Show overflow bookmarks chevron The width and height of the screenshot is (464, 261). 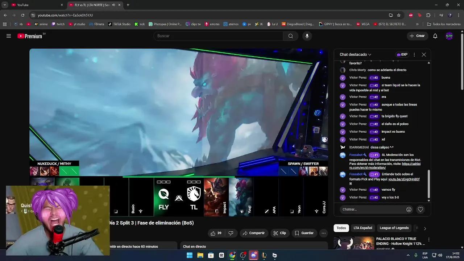click(417, 24)
